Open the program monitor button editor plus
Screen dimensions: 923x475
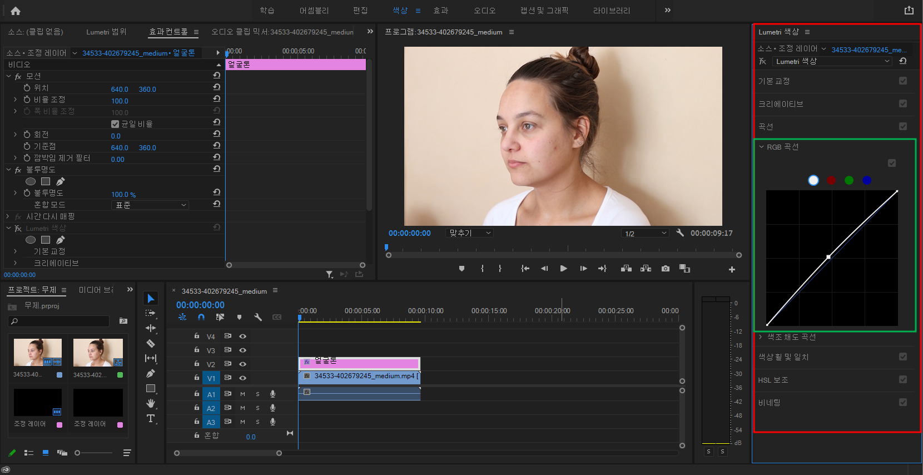tap(732, 269)
